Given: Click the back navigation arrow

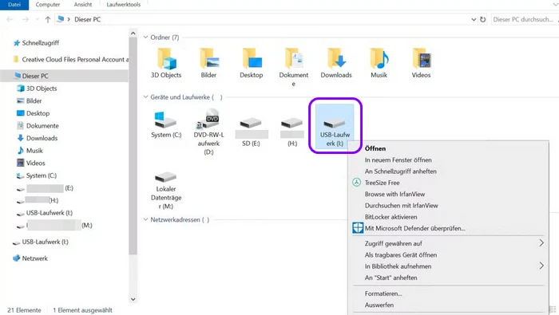Looking at the screenshot, I should click(x=10, y=20).
